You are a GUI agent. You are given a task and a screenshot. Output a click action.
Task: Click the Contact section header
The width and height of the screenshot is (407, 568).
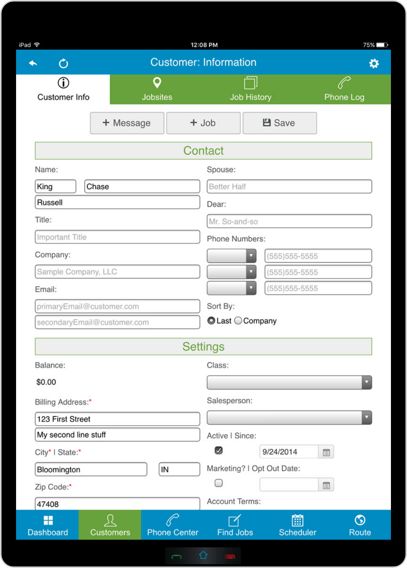pos(203,151)
